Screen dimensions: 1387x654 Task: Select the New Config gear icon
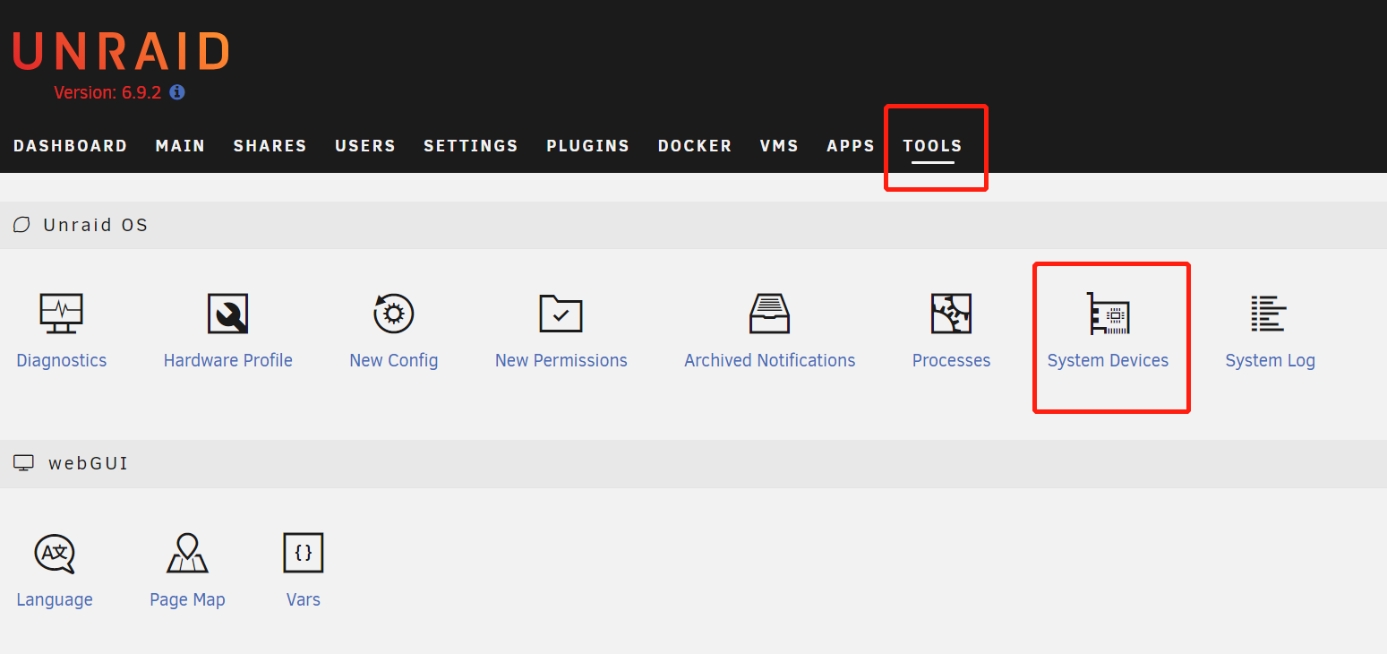pyautogui.click(x=393, y=314)
